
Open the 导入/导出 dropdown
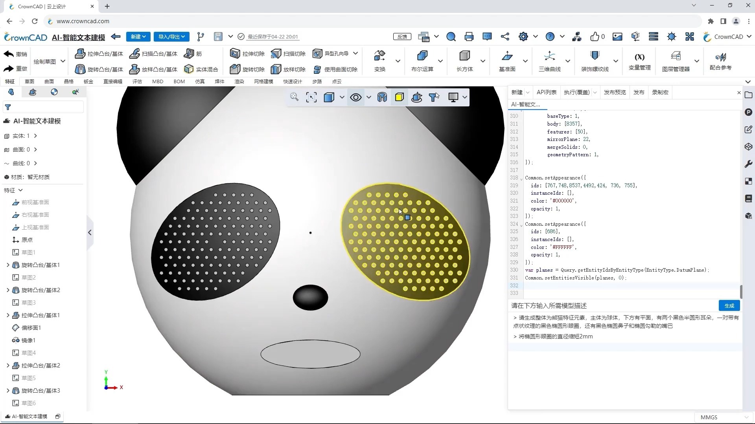click(171, 37)
